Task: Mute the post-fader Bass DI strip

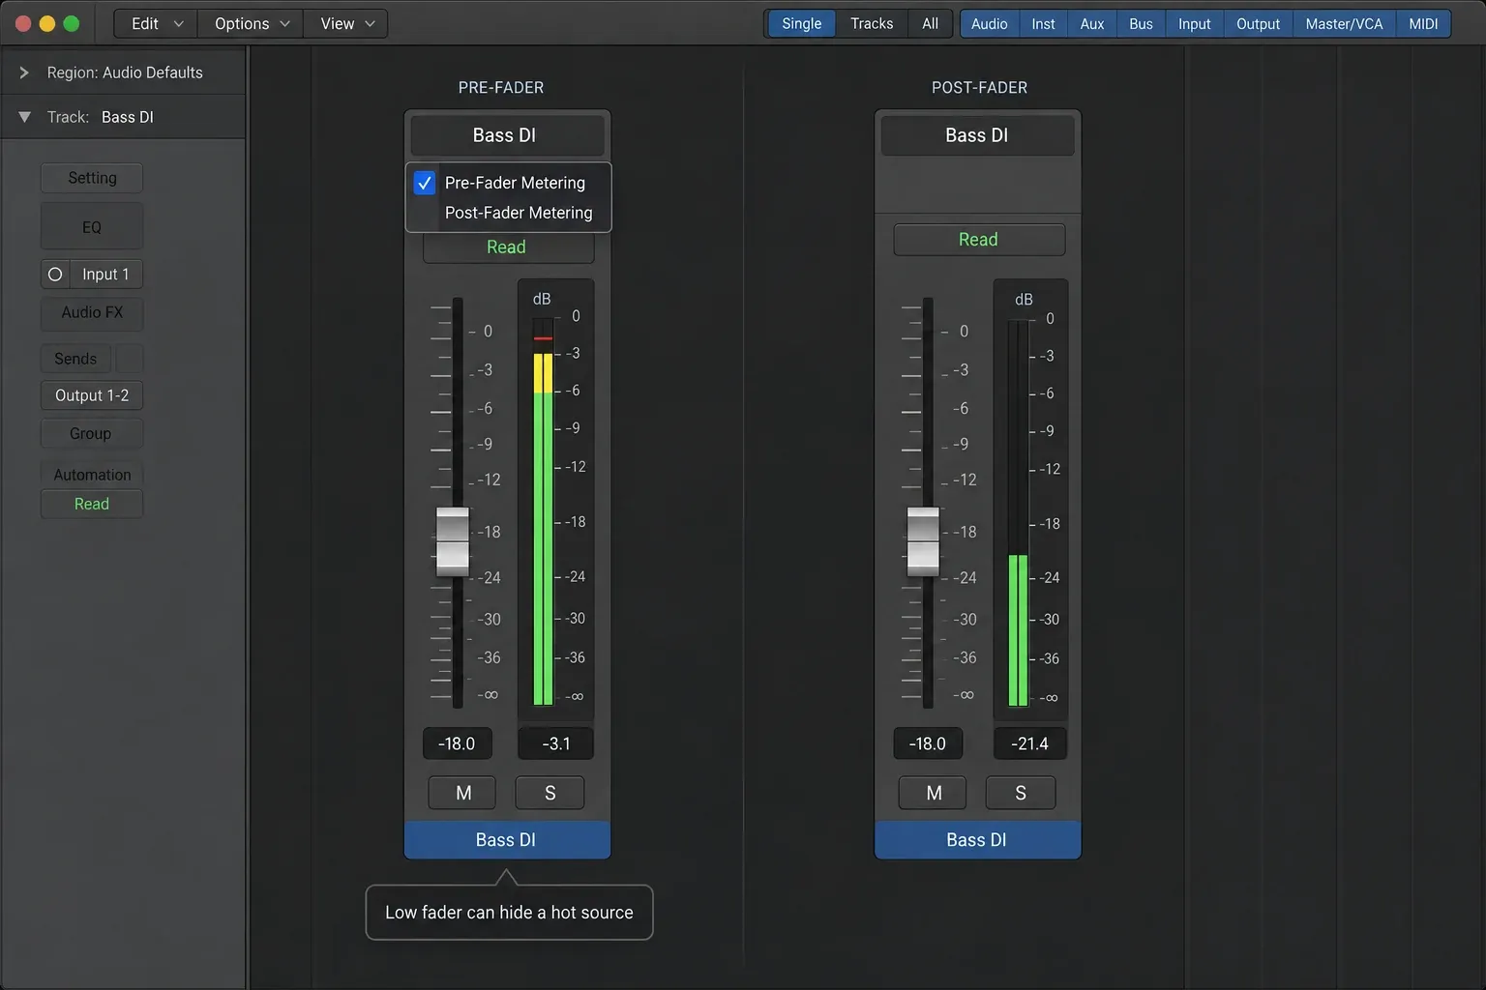Action: (934, 793)
